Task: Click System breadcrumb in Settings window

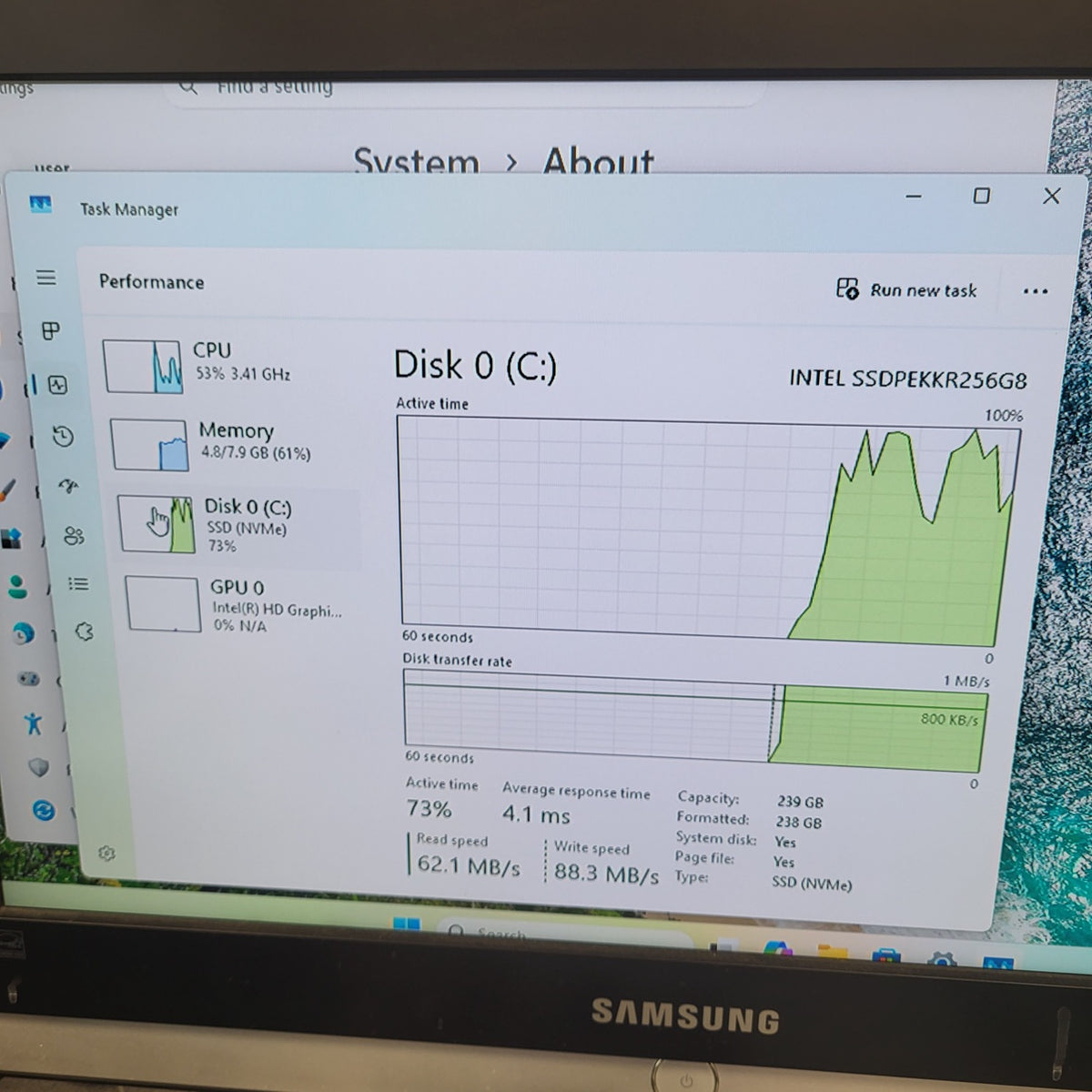Action: pos(416,161)
